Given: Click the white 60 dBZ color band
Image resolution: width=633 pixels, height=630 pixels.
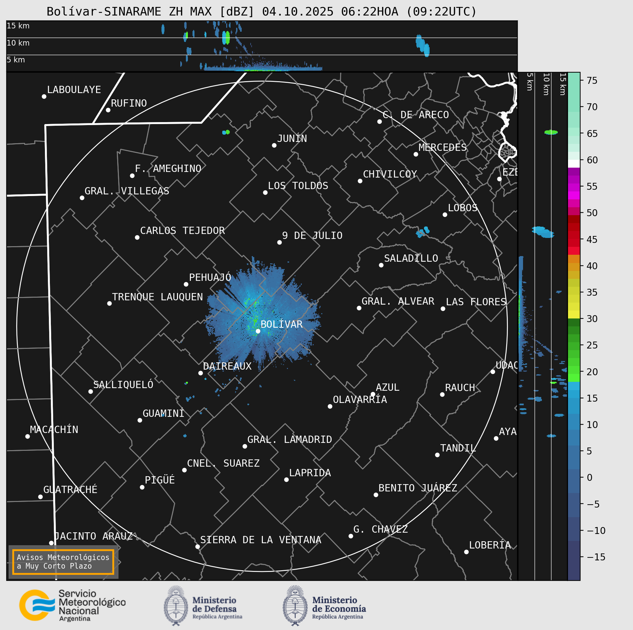Looking at the screenshot, I should pyautogui.click(x=574, y=164).
